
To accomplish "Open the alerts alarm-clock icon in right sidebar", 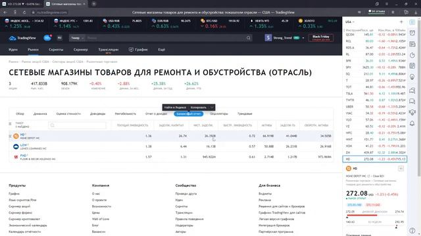I will [412, 33].
